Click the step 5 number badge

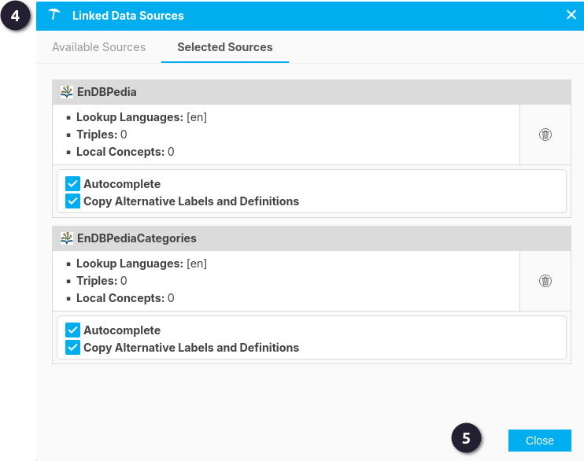(466, 438)
